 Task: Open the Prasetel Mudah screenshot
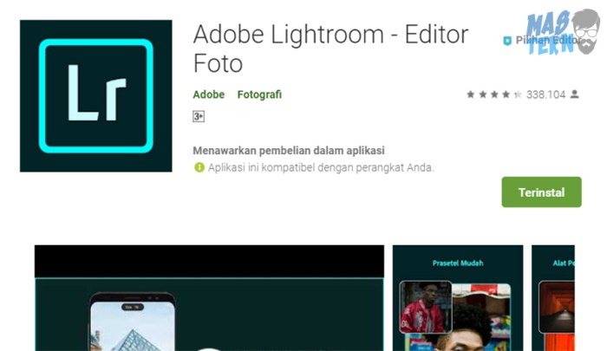pos(458,298)
